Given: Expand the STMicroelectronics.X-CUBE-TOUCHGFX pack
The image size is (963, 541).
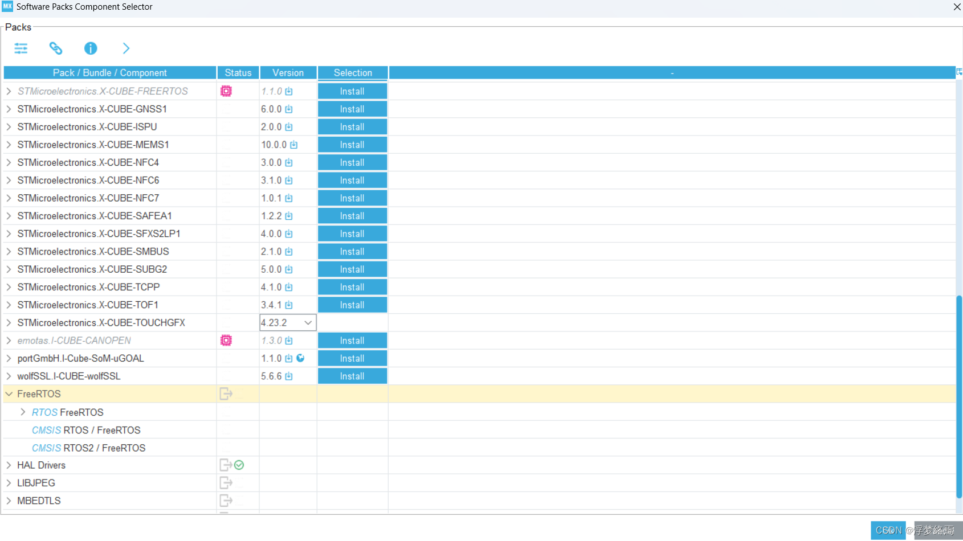Looking at the screenshot, I should 9,323.
